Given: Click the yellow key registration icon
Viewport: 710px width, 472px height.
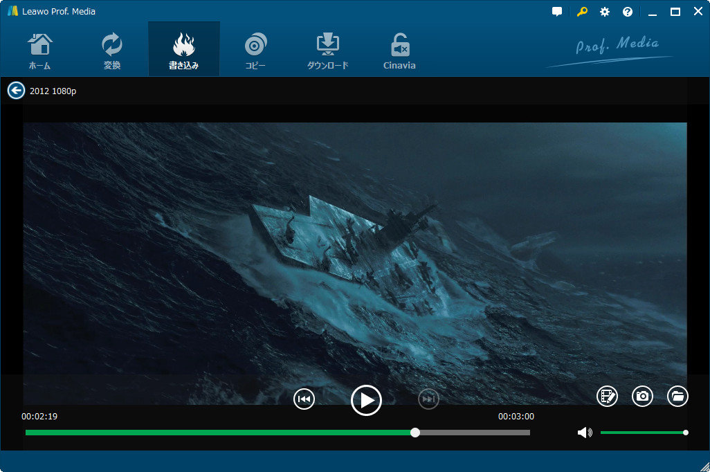Looking at the screenshot, I should click(x=582, y=12).
